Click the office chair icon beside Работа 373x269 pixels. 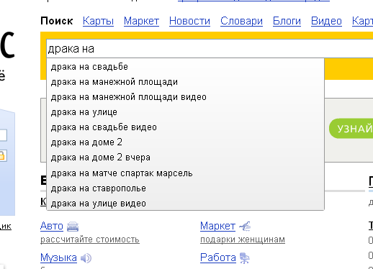[x=245, y=258]
